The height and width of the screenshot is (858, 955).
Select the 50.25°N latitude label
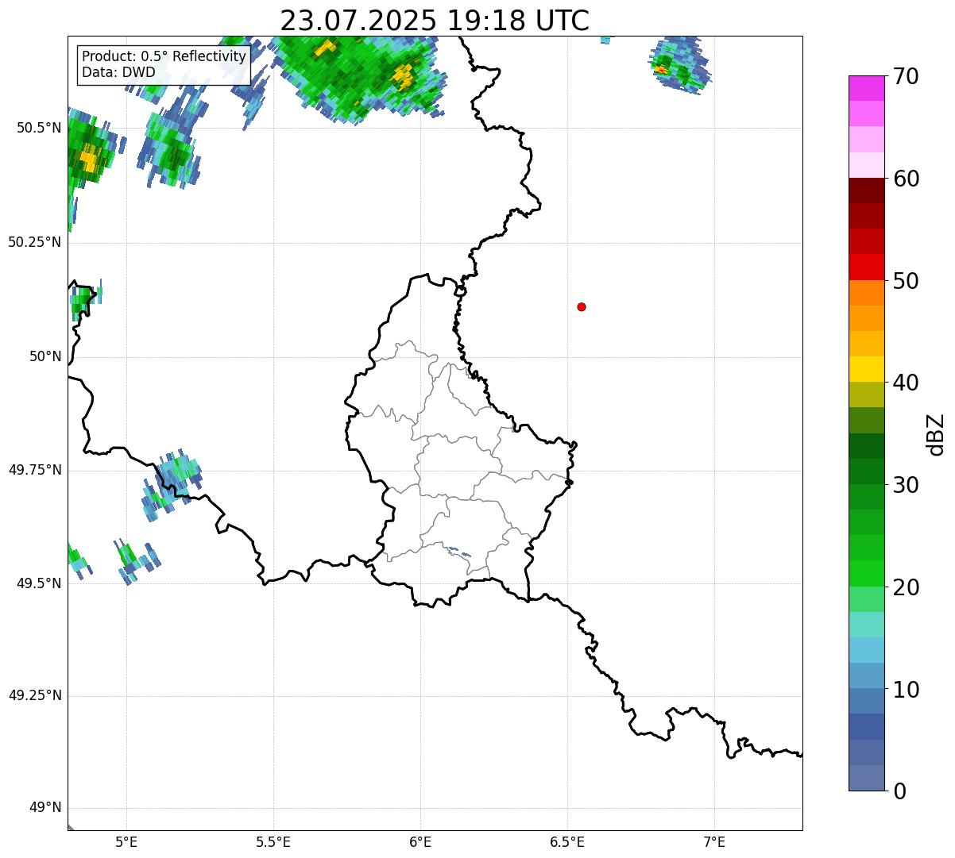click(34, 242)
